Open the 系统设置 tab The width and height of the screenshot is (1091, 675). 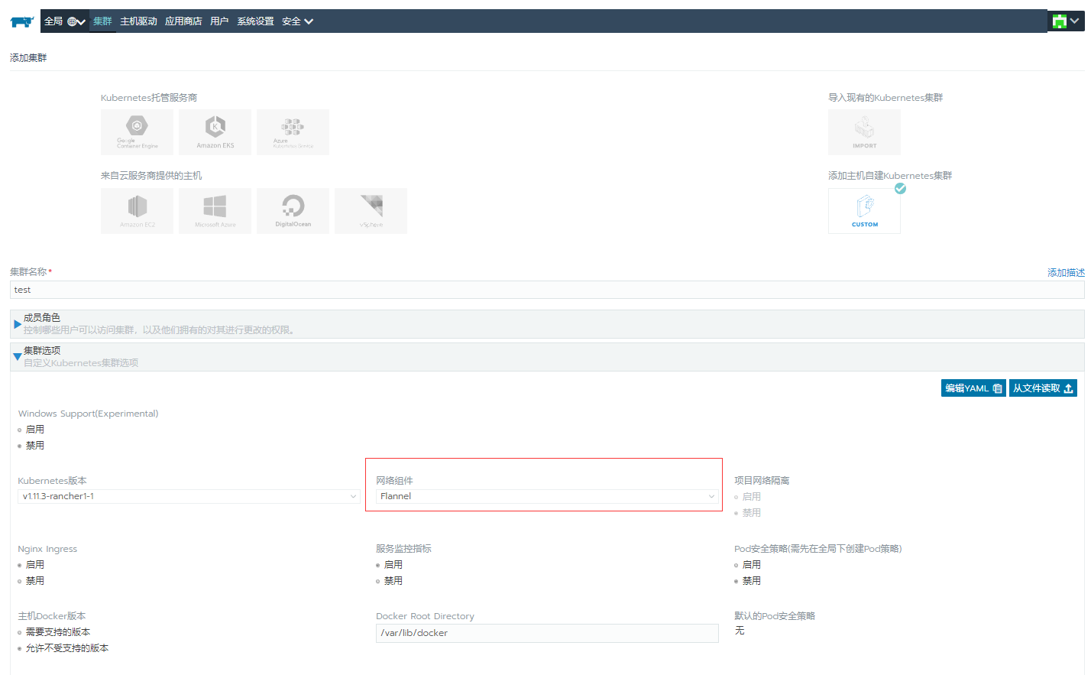pyautogui.click(x=255, y=21)
